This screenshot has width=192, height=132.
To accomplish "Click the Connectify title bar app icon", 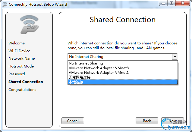I will pyautogui.click(x=5, y=4).
